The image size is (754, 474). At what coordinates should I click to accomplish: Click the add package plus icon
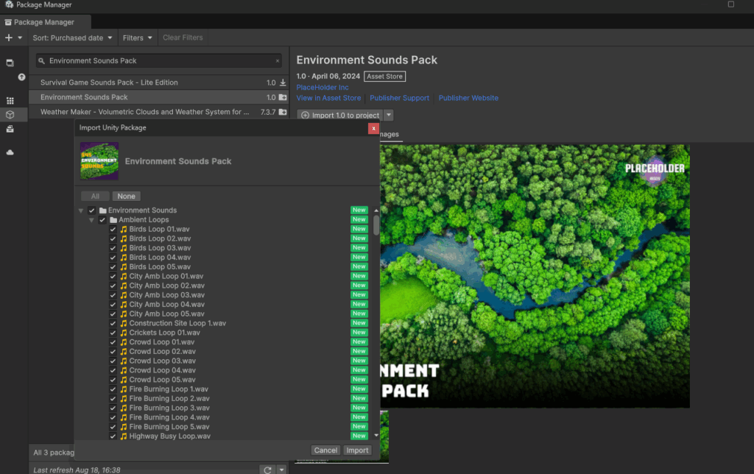9,38
